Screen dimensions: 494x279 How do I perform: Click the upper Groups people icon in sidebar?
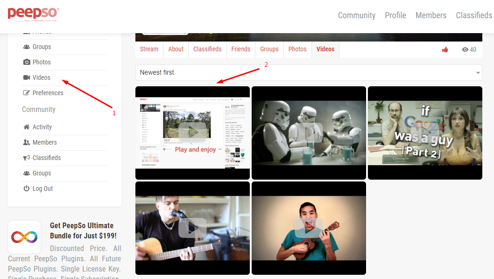pos(27,47)
